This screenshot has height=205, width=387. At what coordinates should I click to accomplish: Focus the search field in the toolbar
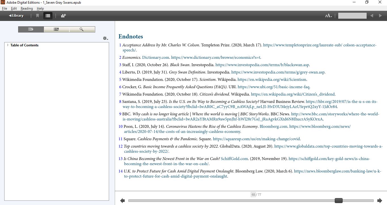352,16
